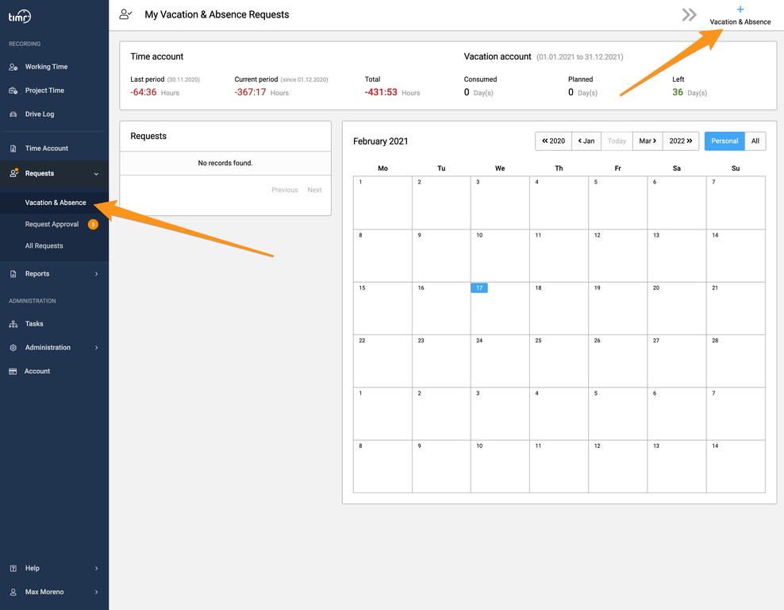Jump calendar back to 2020

pos(554,141)
